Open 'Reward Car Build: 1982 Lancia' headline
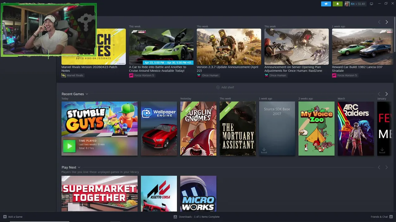The image size is (396, 222). click(x=357, y=69)
